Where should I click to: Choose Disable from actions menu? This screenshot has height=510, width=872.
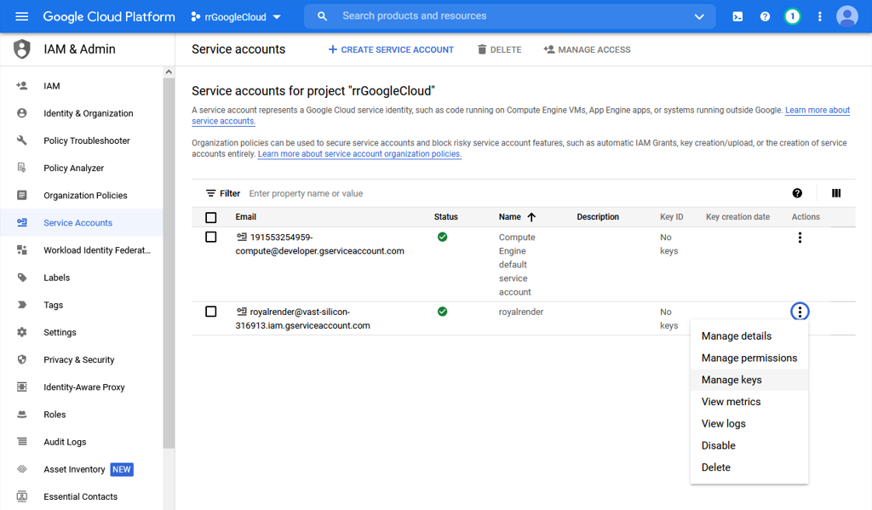tap(749, 445)
